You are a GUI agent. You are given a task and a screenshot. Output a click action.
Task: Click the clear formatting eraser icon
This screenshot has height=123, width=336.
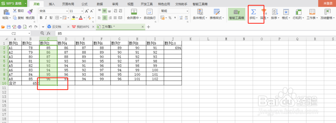click(90, 18)
